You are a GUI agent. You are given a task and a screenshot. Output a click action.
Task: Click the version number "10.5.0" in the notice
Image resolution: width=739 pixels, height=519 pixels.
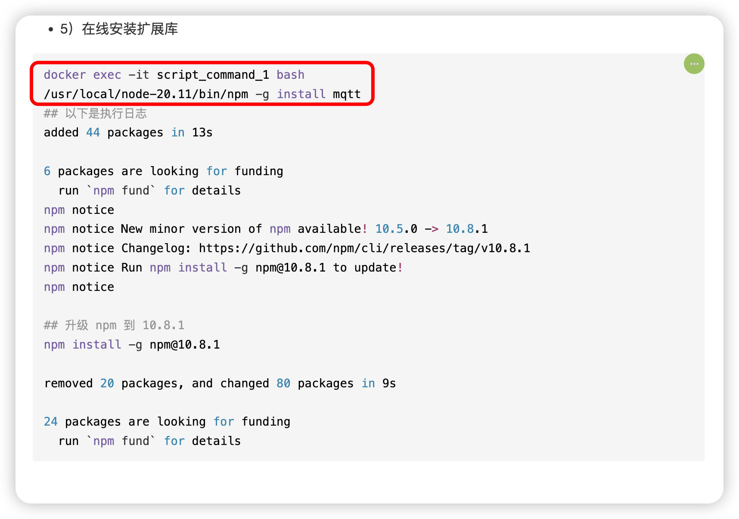[x=396, y=229]
